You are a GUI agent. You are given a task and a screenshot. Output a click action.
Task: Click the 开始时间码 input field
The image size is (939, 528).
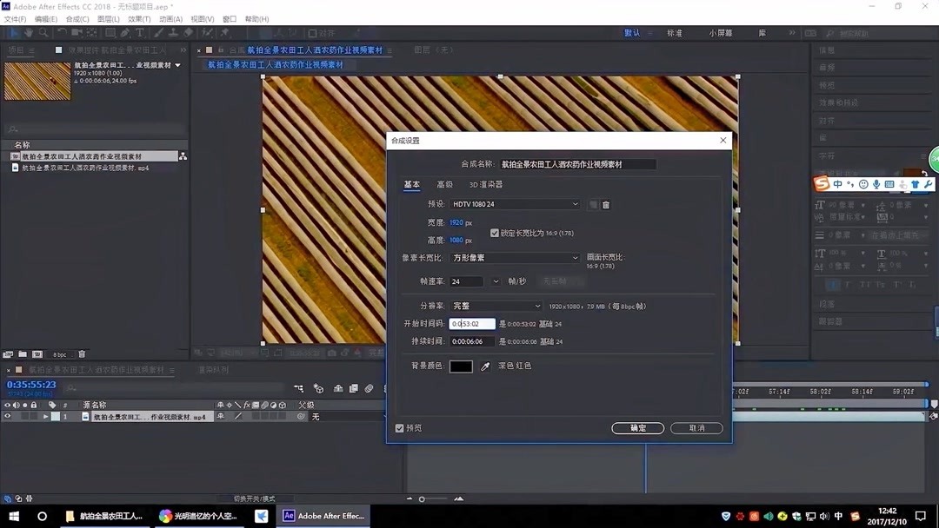click(474, 323)
